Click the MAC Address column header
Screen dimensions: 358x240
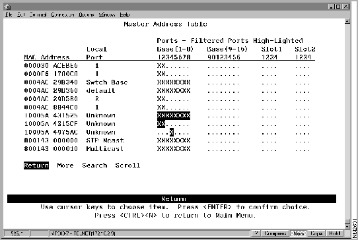pyautogui.click(x=47, y=57)
